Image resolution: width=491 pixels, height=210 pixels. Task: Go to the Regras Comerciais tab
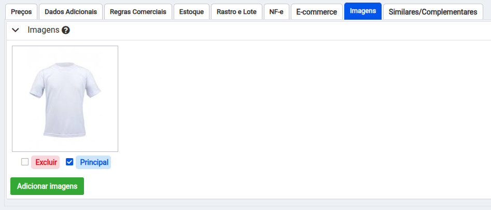[x=138, y=11]
